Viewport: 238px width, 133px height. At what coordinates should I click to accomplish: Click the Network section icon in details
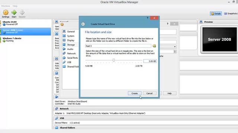click(57, 109)
